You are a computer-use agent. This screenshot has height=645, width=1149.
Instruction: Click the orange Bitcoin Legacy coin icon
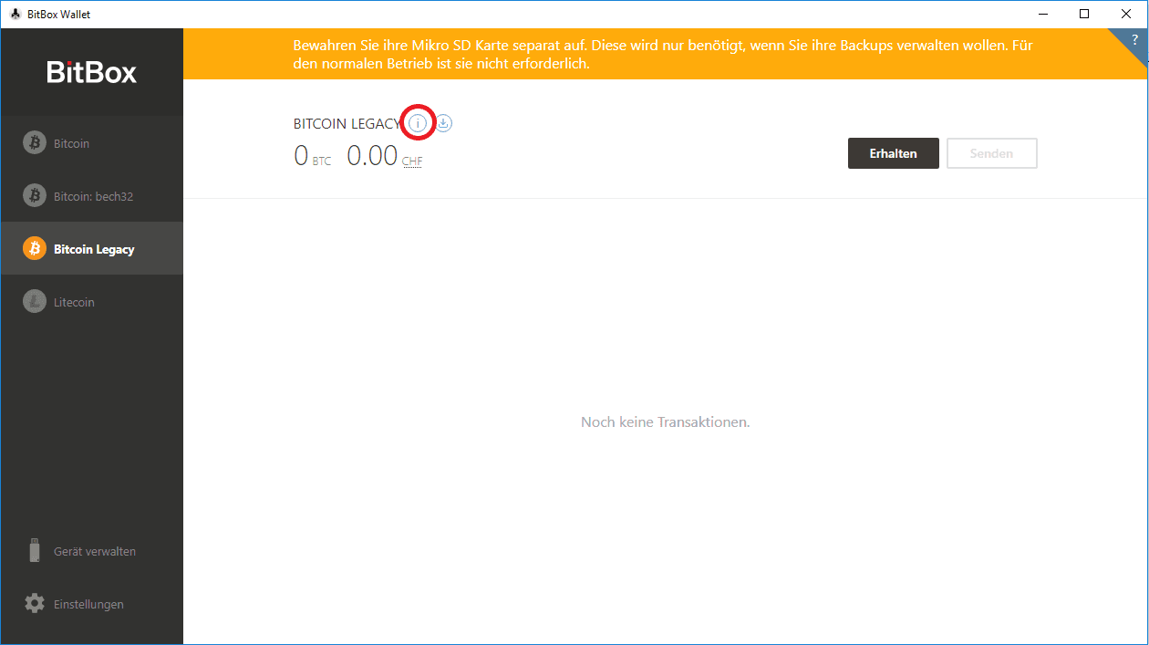click(34, 248)
